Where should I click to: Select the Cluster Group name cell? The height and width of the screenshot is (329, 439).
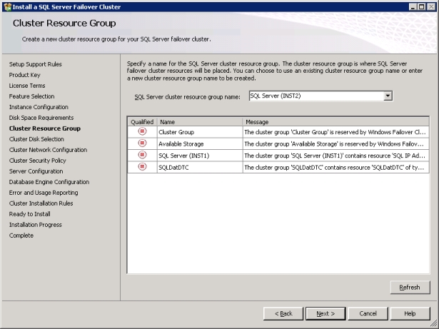click(200, 132)
